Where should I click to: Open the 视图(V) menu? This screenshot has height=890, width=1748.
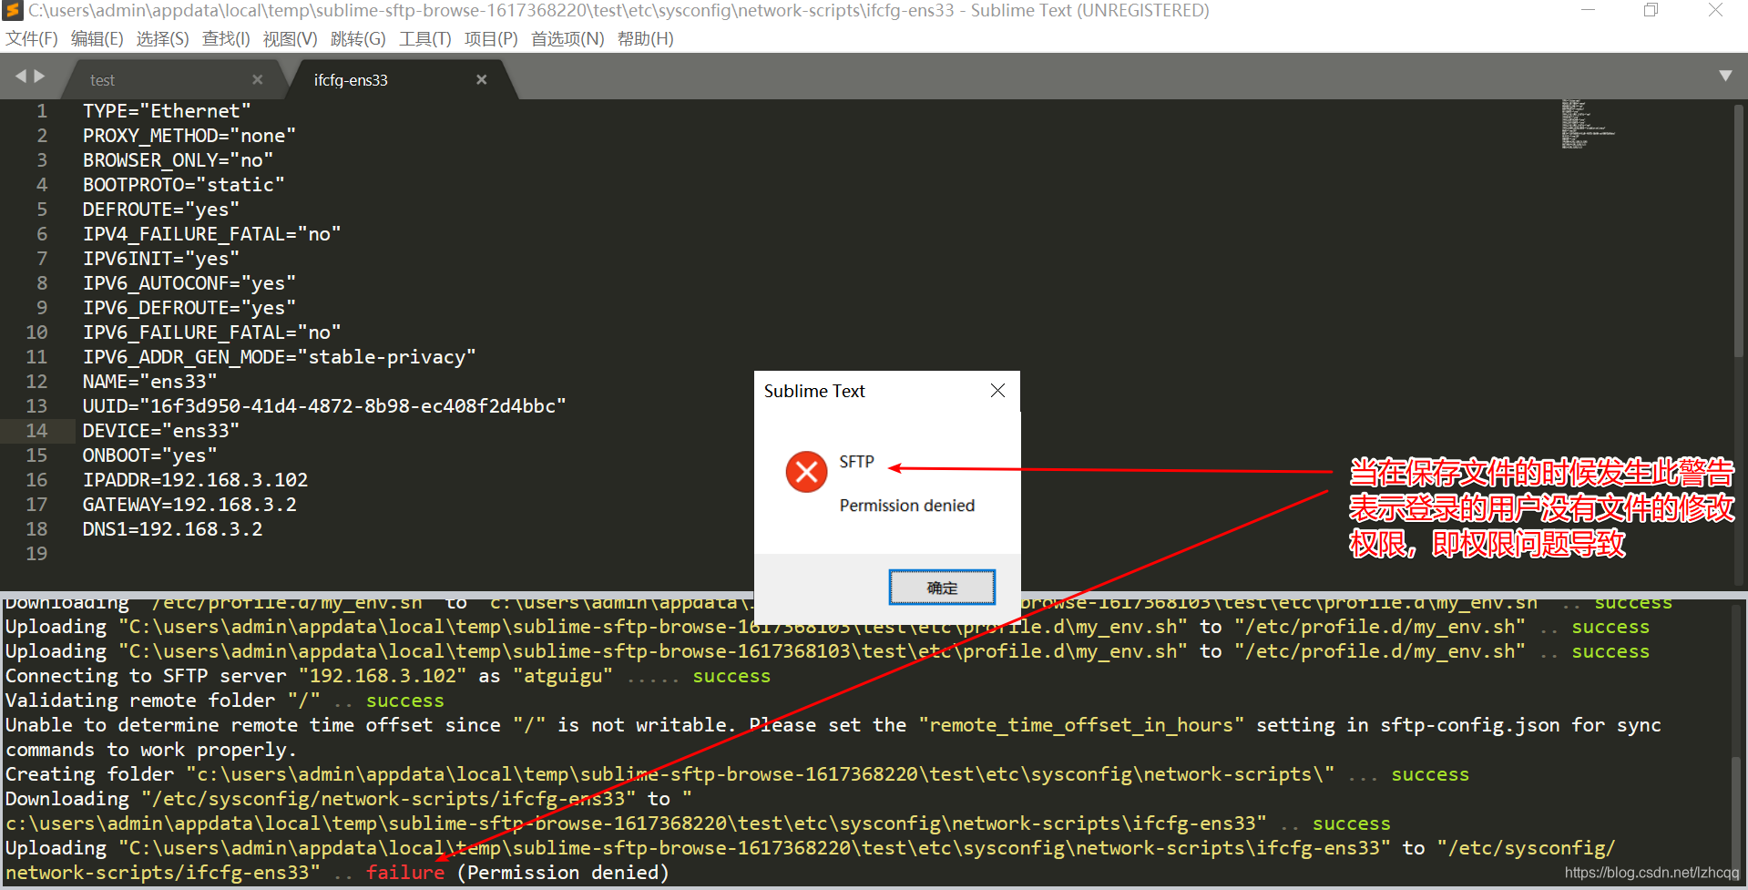[x=290, y=39]
